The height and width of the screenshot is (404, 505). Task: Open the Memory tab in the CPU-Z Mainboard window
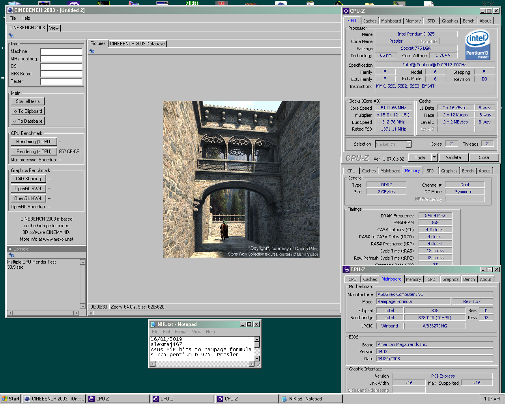pos(413,279)
